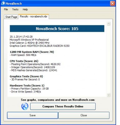
Task: Click the globe icon beside Compare button
Action: [25, 106]
